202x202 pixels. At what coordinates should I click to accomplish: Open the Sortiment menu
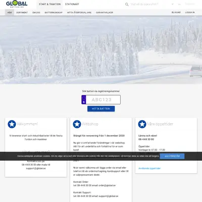coord(22,13)
